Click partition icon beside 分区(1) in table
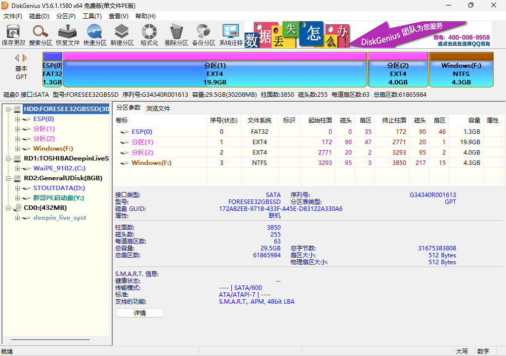The width and height of the screenshot is (506, 356). tap(124, 142)
